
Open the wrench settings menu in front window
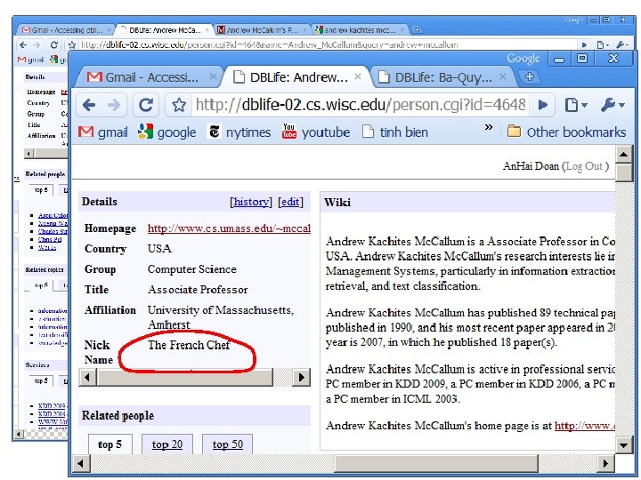point(612,105)
